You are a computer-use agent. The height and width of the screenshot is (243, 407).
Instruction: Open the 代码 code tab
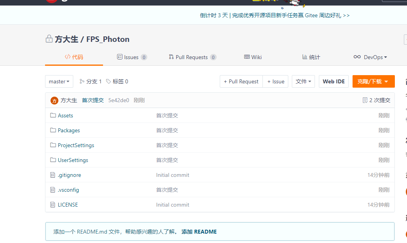click(x=74, y=57)
